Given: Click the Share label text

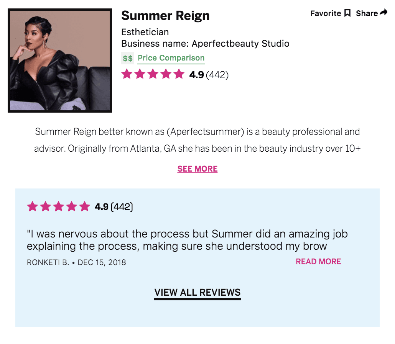Looking at the screenshot, I should click(367, 13).
